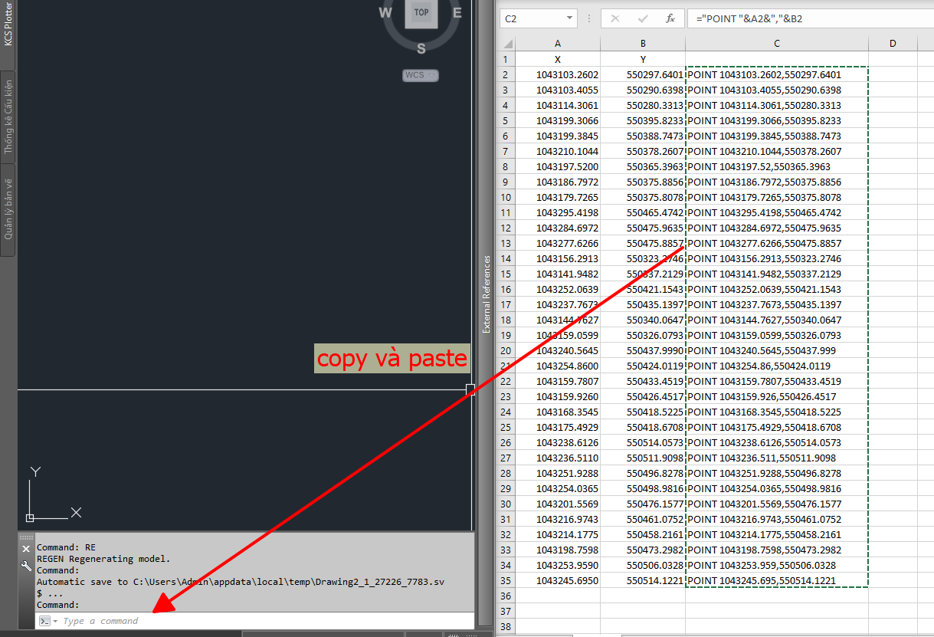Viewport: 934px width, 637px height.
Task: Click the Insert Function fx icon
Action: click(670, 18)
